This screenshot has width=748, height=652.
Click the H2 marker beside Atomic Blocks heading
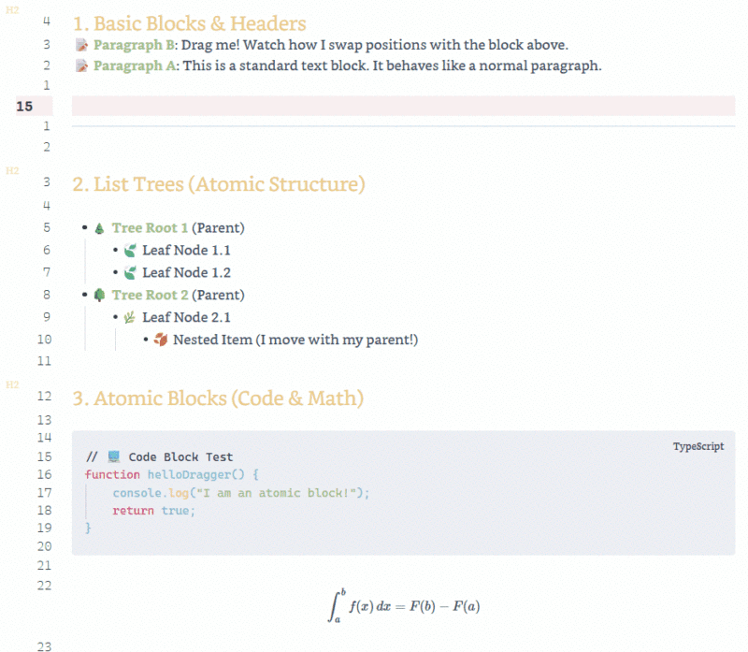click(x=12, y=384)
